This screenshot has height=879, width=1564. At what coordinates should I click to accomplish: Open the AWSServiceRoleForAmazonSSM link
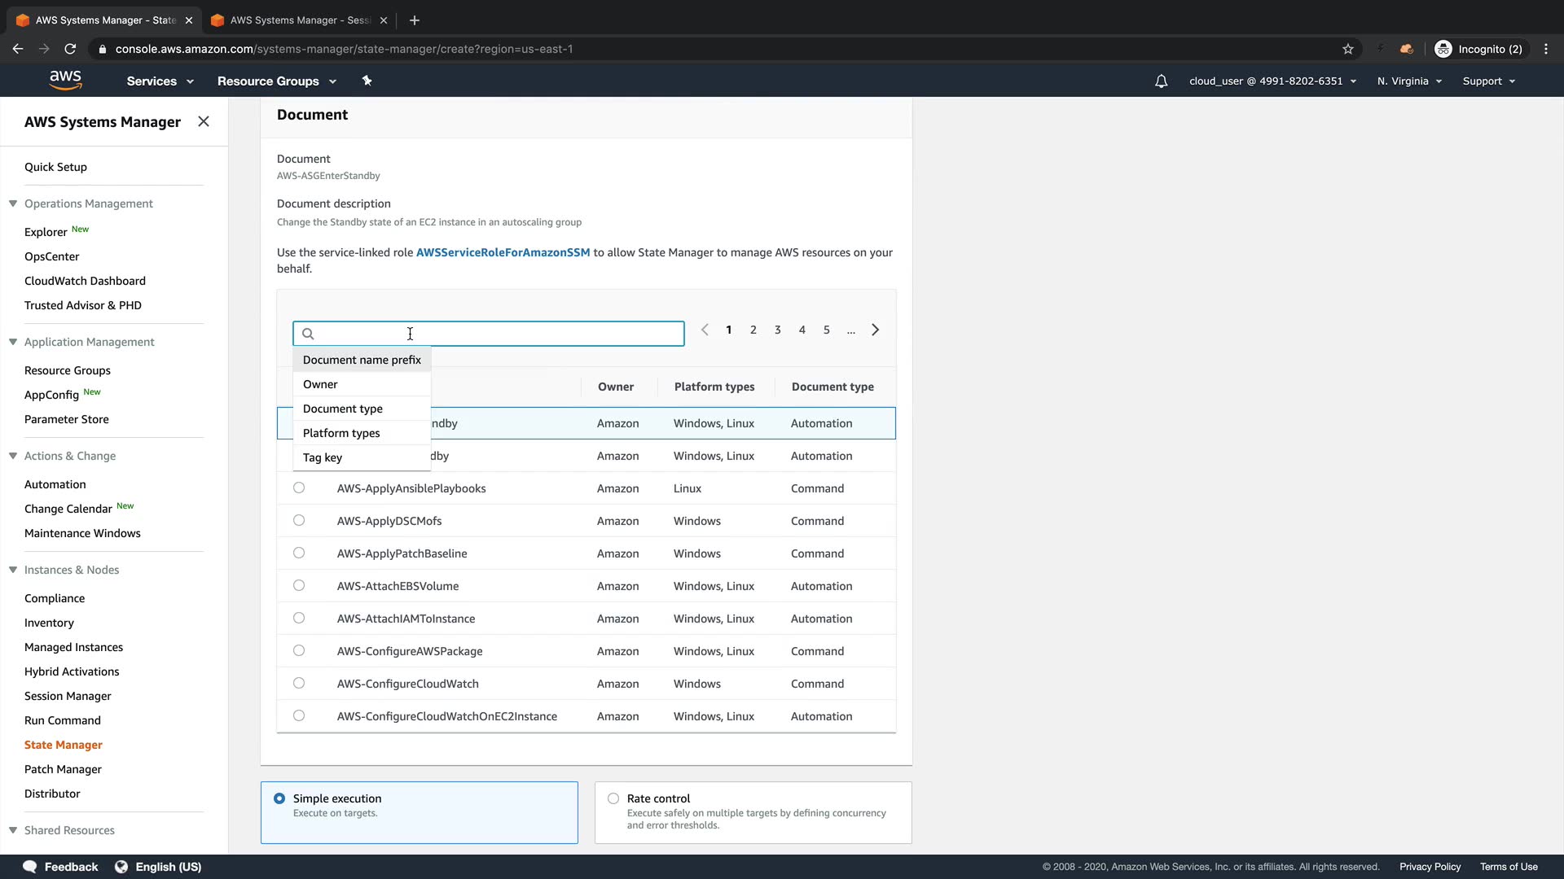(503, 252)
